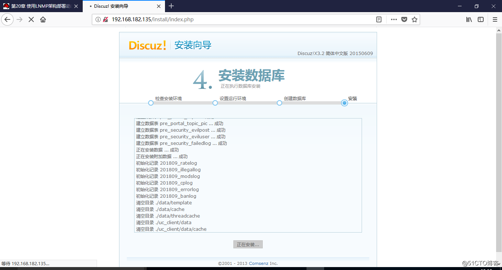Click the 正在安装... button

pos(248,244)
